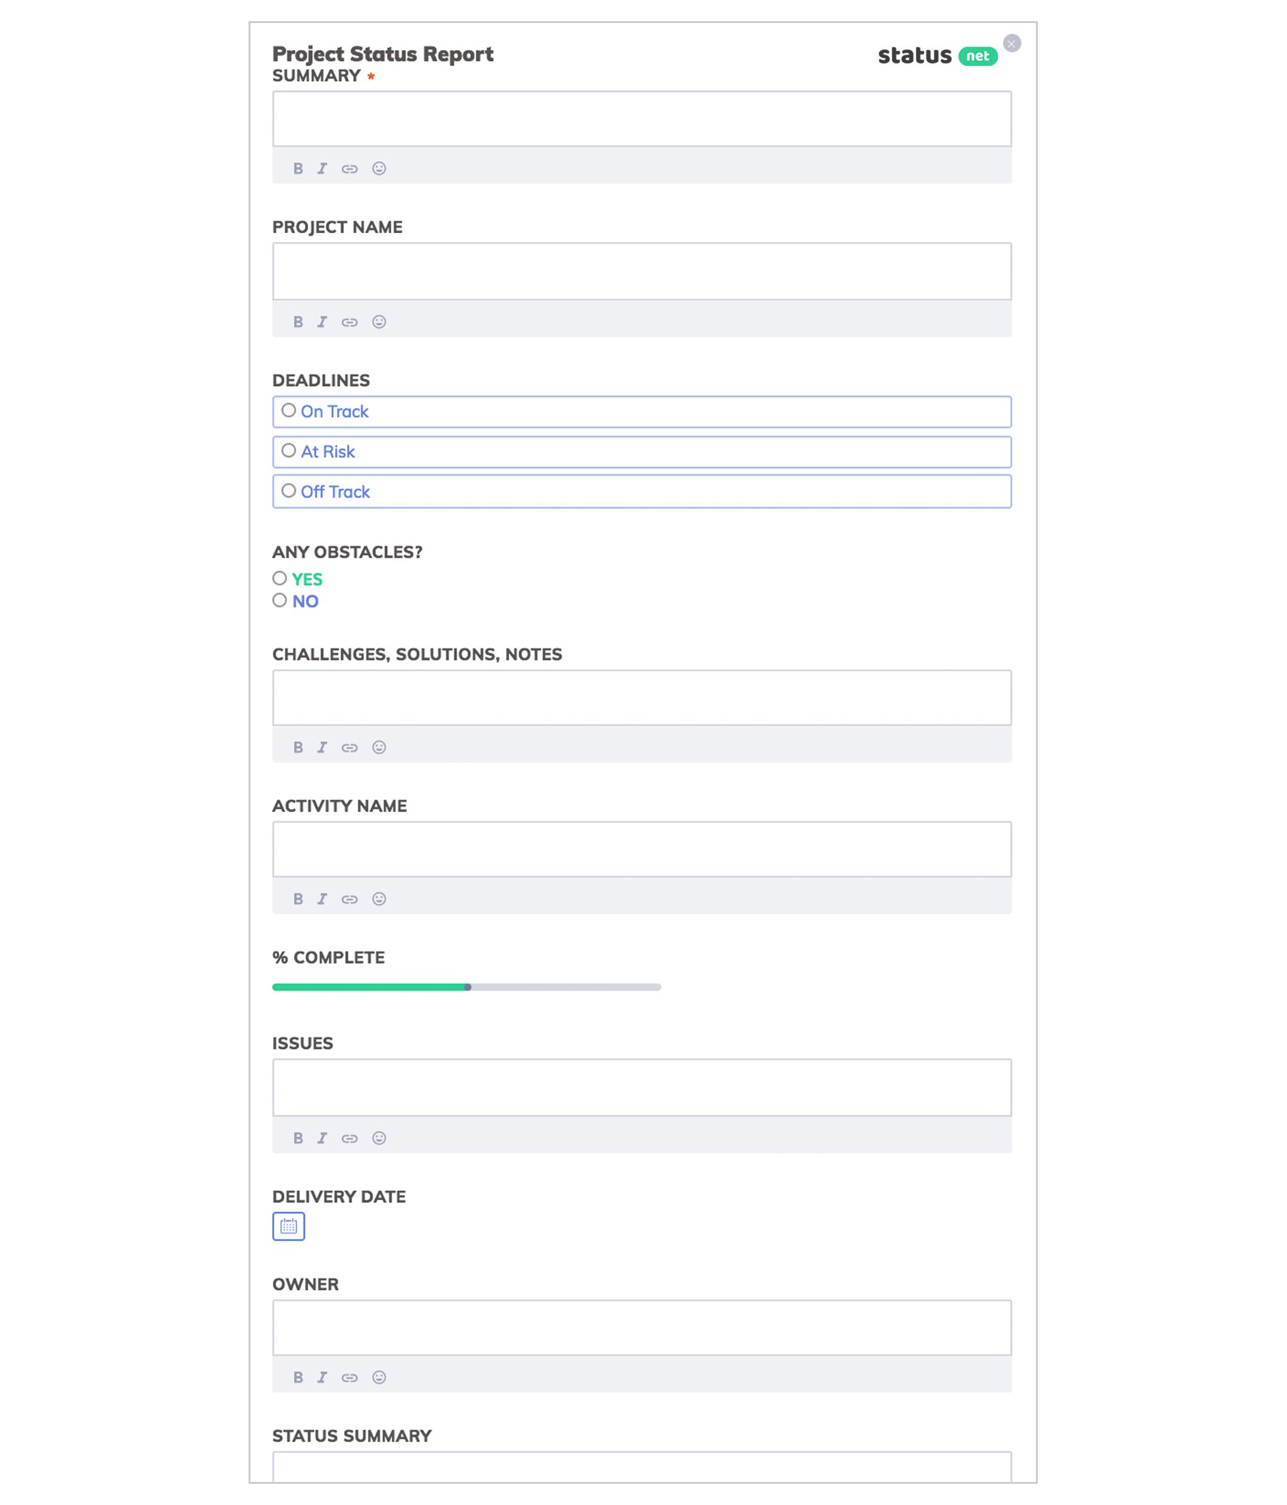Open the Delivery Date calendar picker
1287x1505 pixels.
point(288,1227)
